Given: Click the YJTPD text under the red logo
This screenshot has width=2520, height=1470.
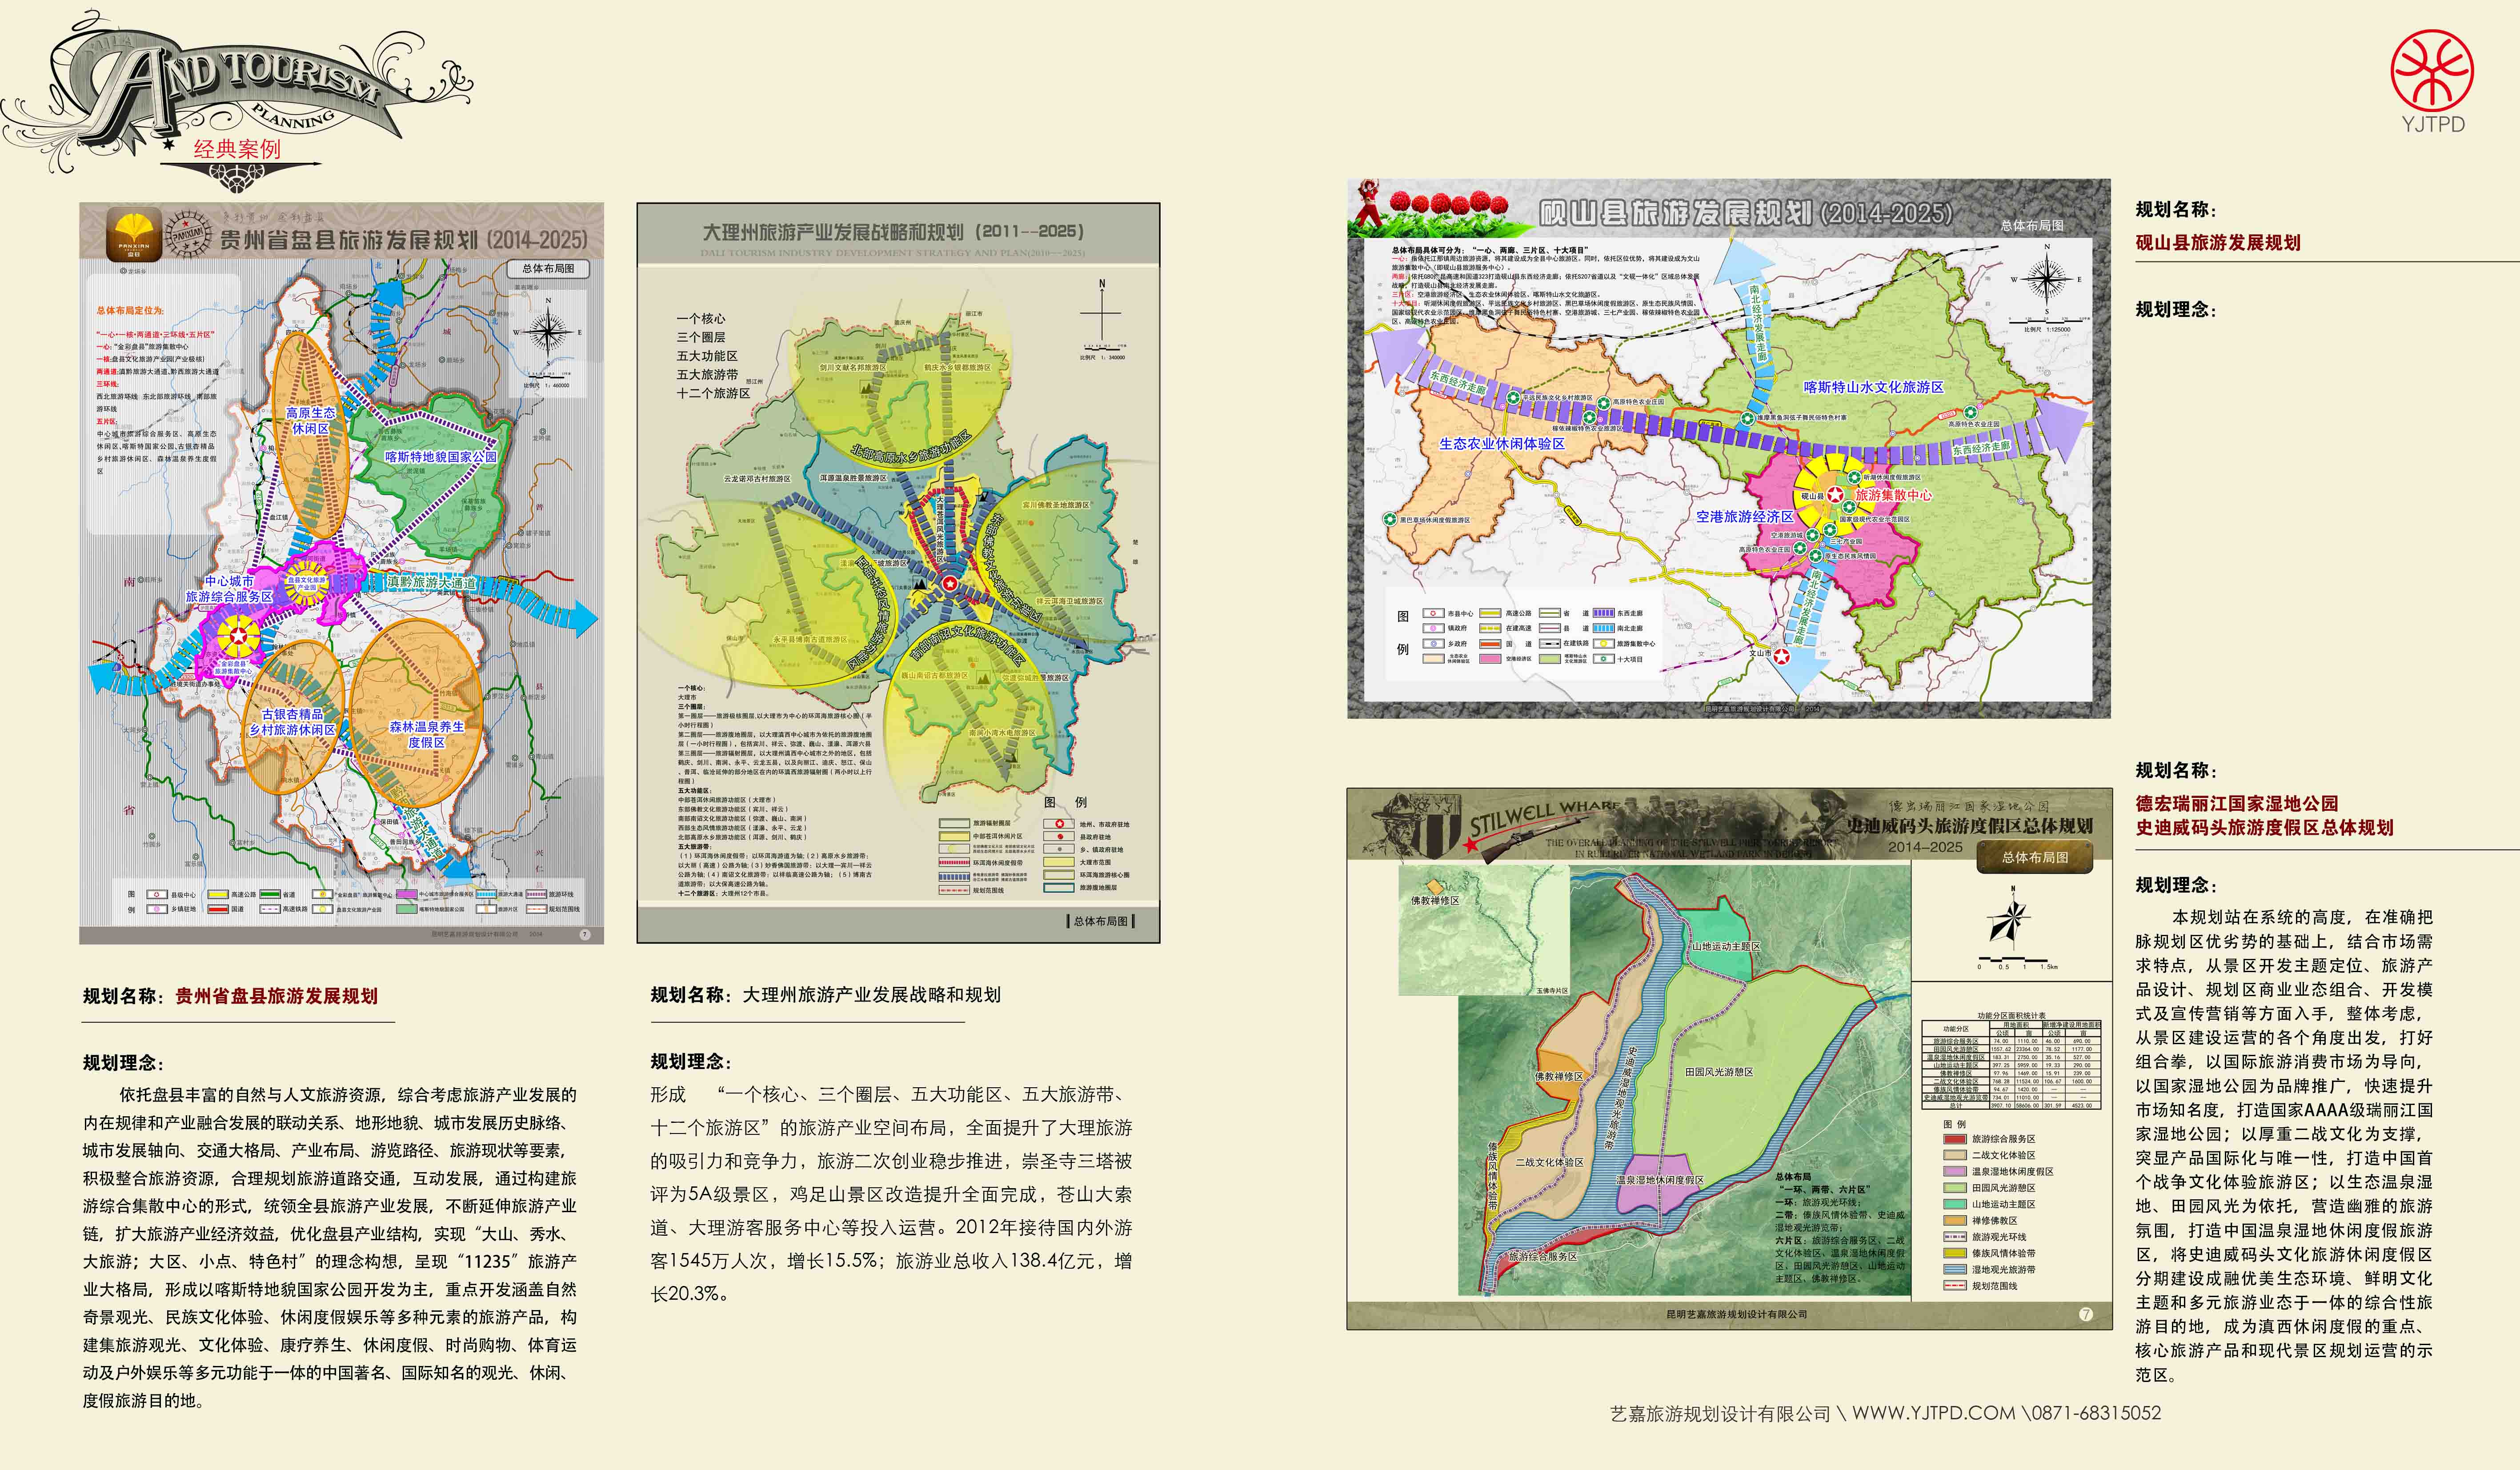Looking at the screenshot, I should tap(2433, 124).
